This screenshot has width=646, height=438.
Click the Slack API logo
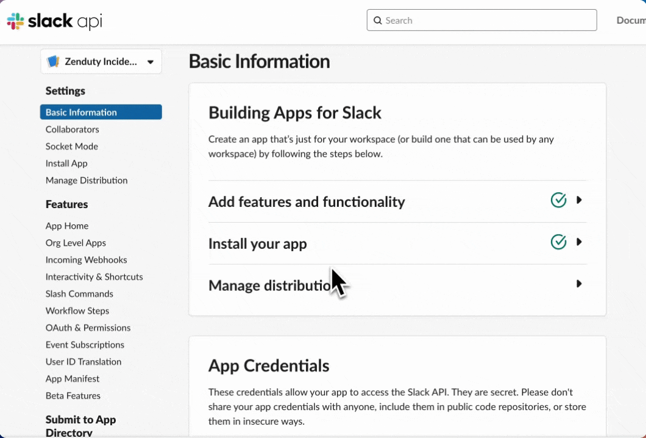coord(54,21)
